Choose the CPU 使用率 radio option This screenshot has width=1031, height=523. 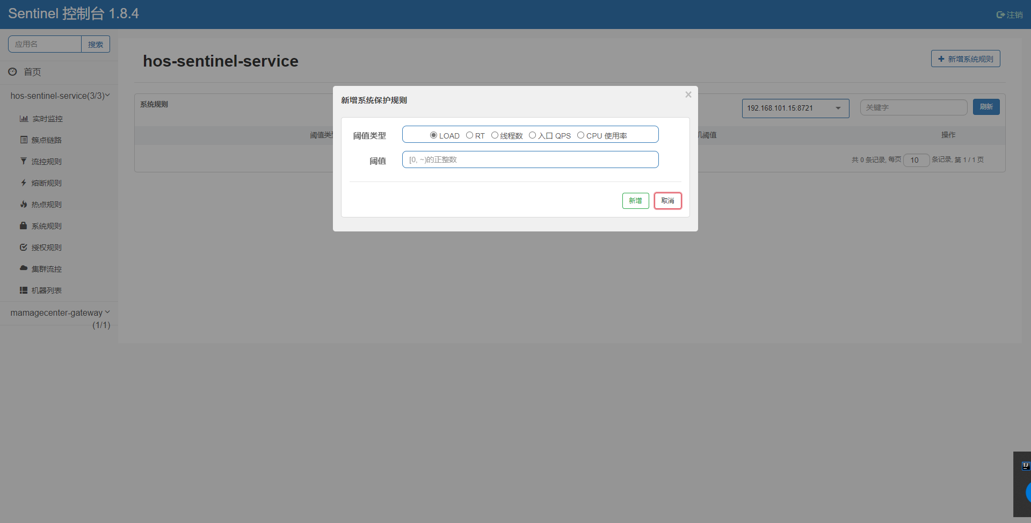pos(580,135)
